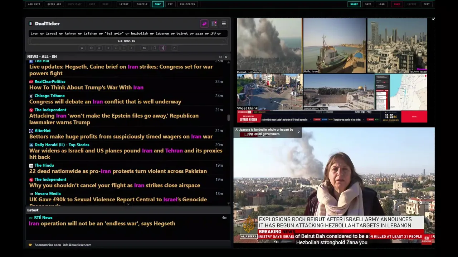
Task: Toggle the FIT view button
Action: pyautogui.click(x=170, y=4)
